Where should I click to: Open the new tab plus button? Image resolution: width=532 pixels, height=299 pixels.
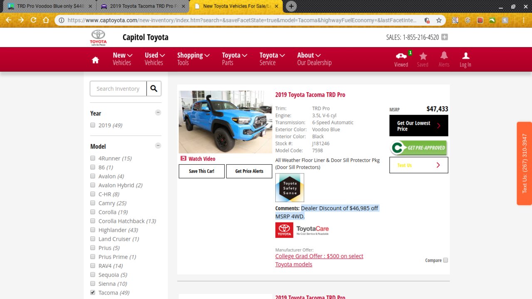(292, 6)
